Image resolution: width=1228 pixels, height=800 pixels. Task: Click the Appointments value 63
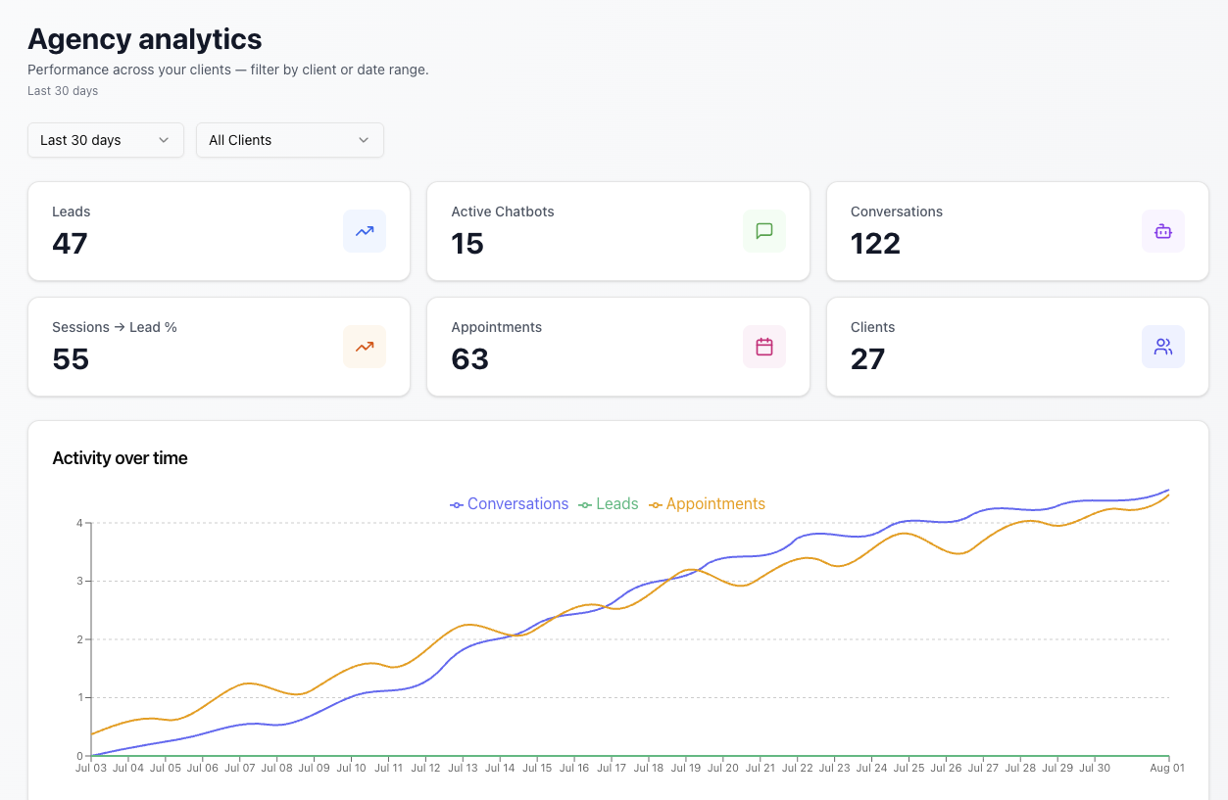[x=470, y=358]
